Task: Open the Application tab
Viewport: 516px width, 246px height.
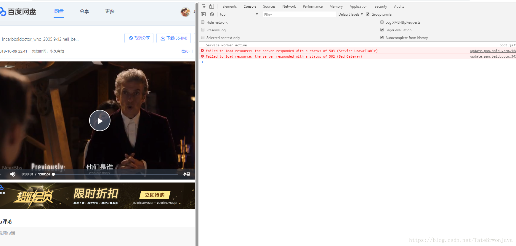Action: click(358, 6)
